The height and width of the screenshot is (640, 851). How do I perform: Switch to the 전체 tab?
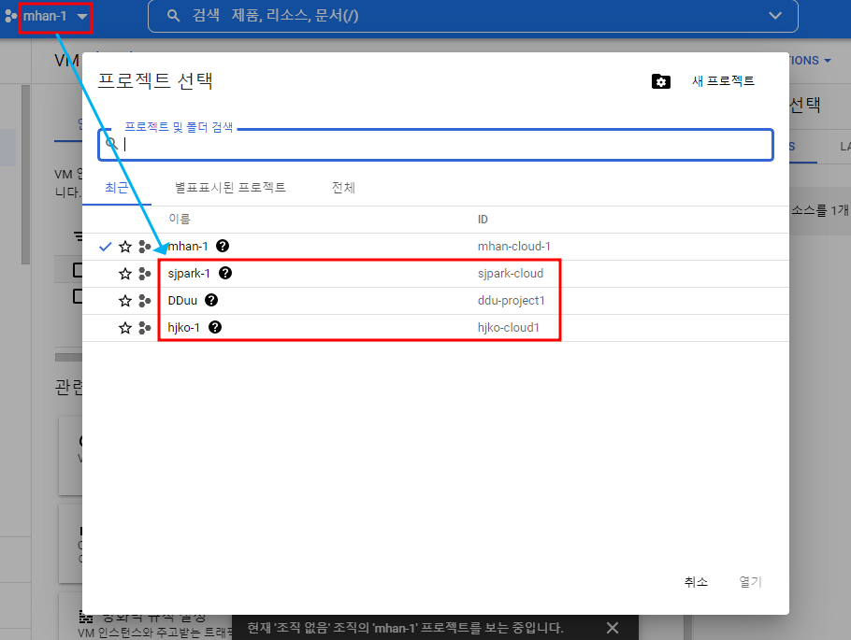point(343,188)
